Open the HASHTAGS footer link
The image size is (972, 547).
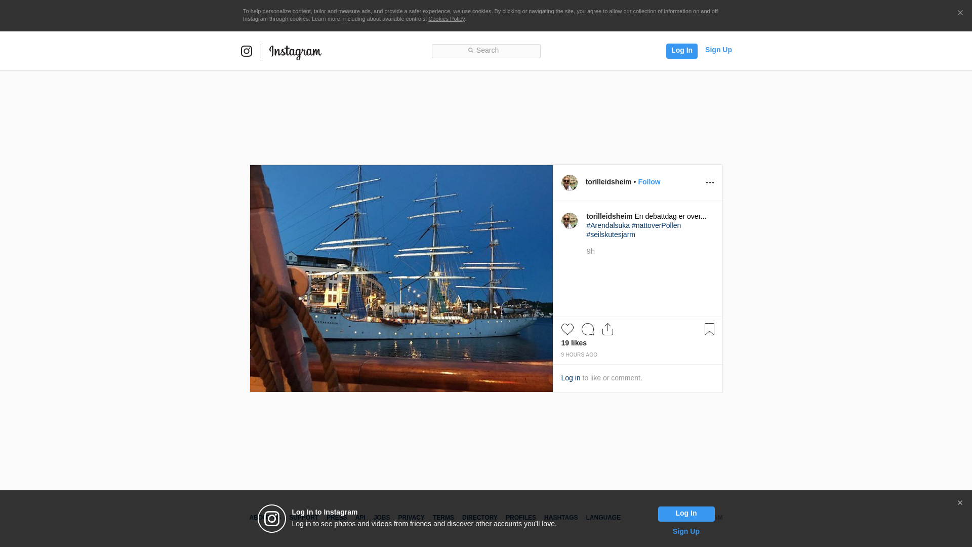561,518
